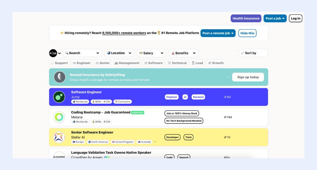Click the Code tag
317x170 pixels.
pos(169,157)
